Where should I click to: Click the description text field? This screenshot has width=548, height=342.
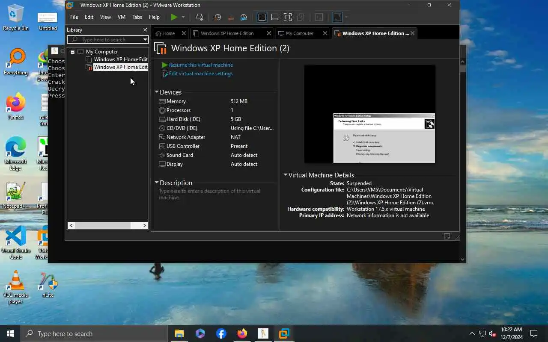[216, 194]
